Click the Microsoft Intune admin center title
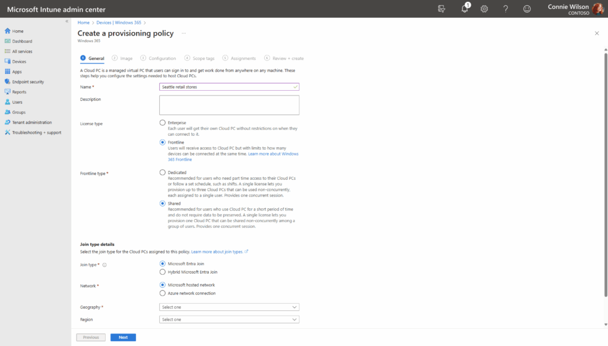608x346 pixels. (56, 9)
